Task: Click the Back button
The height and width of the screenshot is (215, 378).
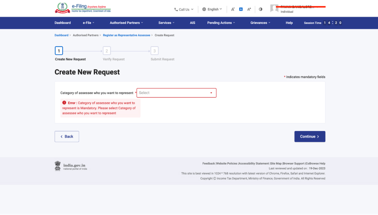Action: pos(67,136)
